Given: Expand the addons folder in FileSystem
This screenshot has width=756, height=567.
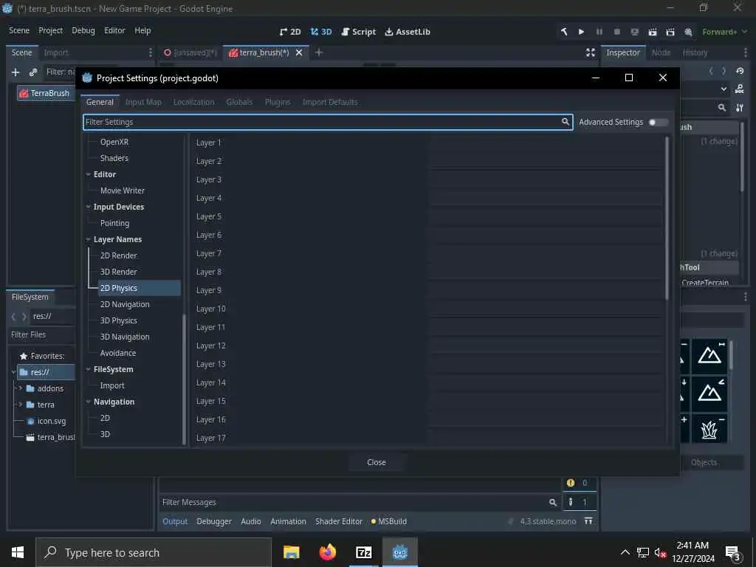Looking at the screenshot, I should click(x=21, y=388).
